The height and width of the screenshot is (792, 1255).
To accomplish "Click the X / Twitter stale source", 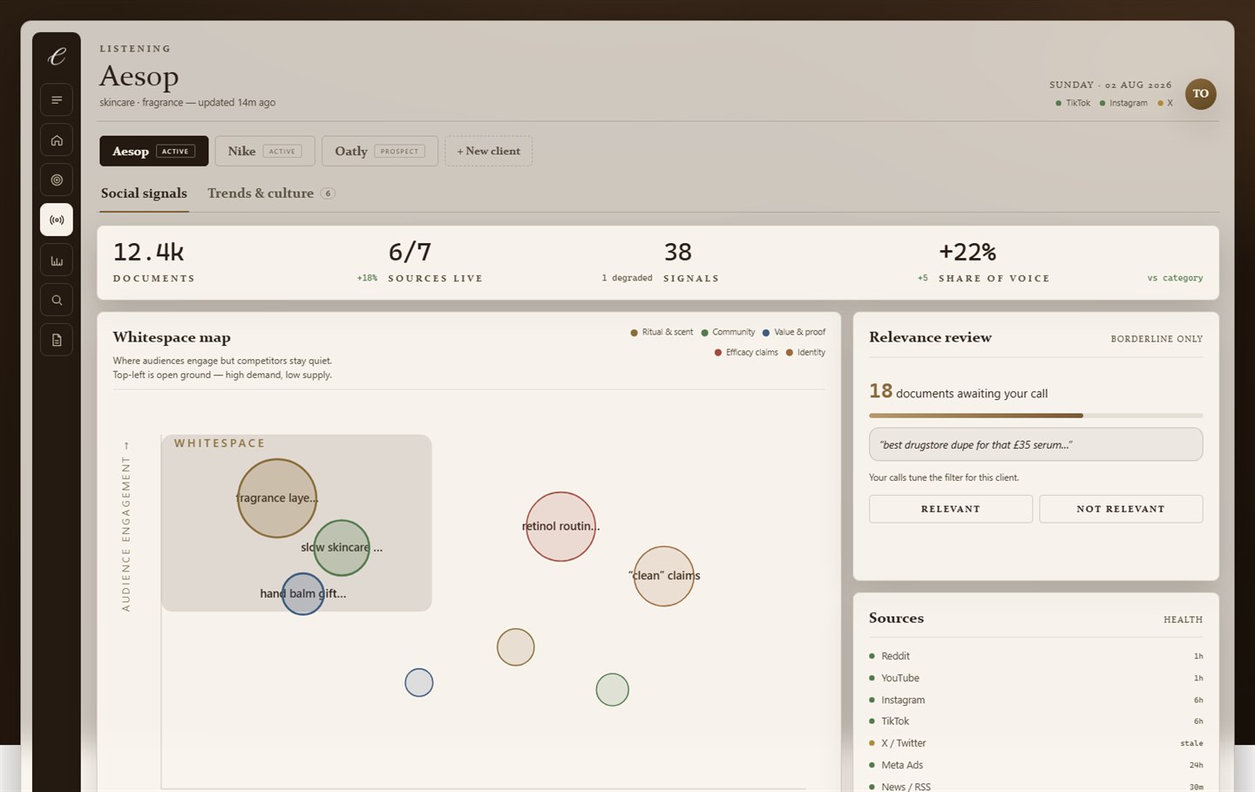I will (1035, 743).
